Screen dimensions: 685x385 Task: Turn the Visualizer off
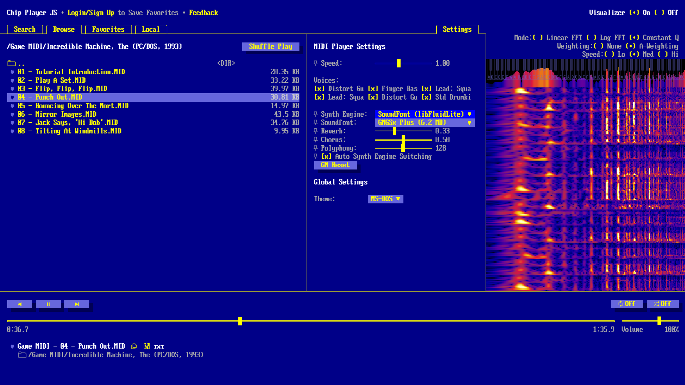point(659,12)
